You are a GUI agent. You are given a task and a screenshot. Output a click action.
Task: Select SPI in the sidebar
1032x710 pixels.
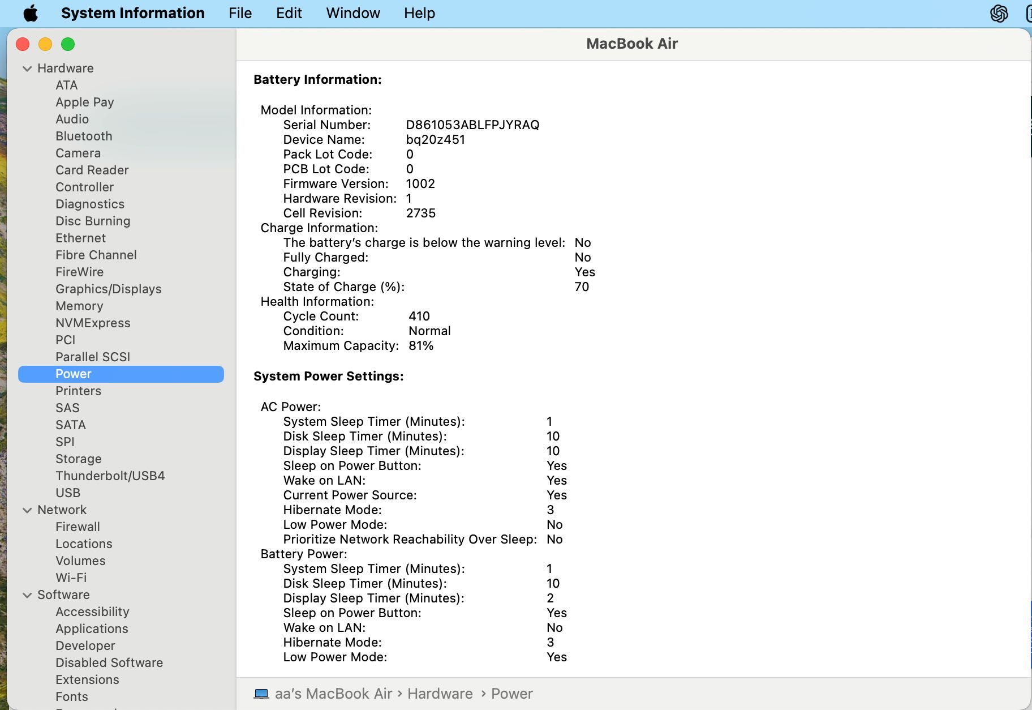tap(65, 442)
